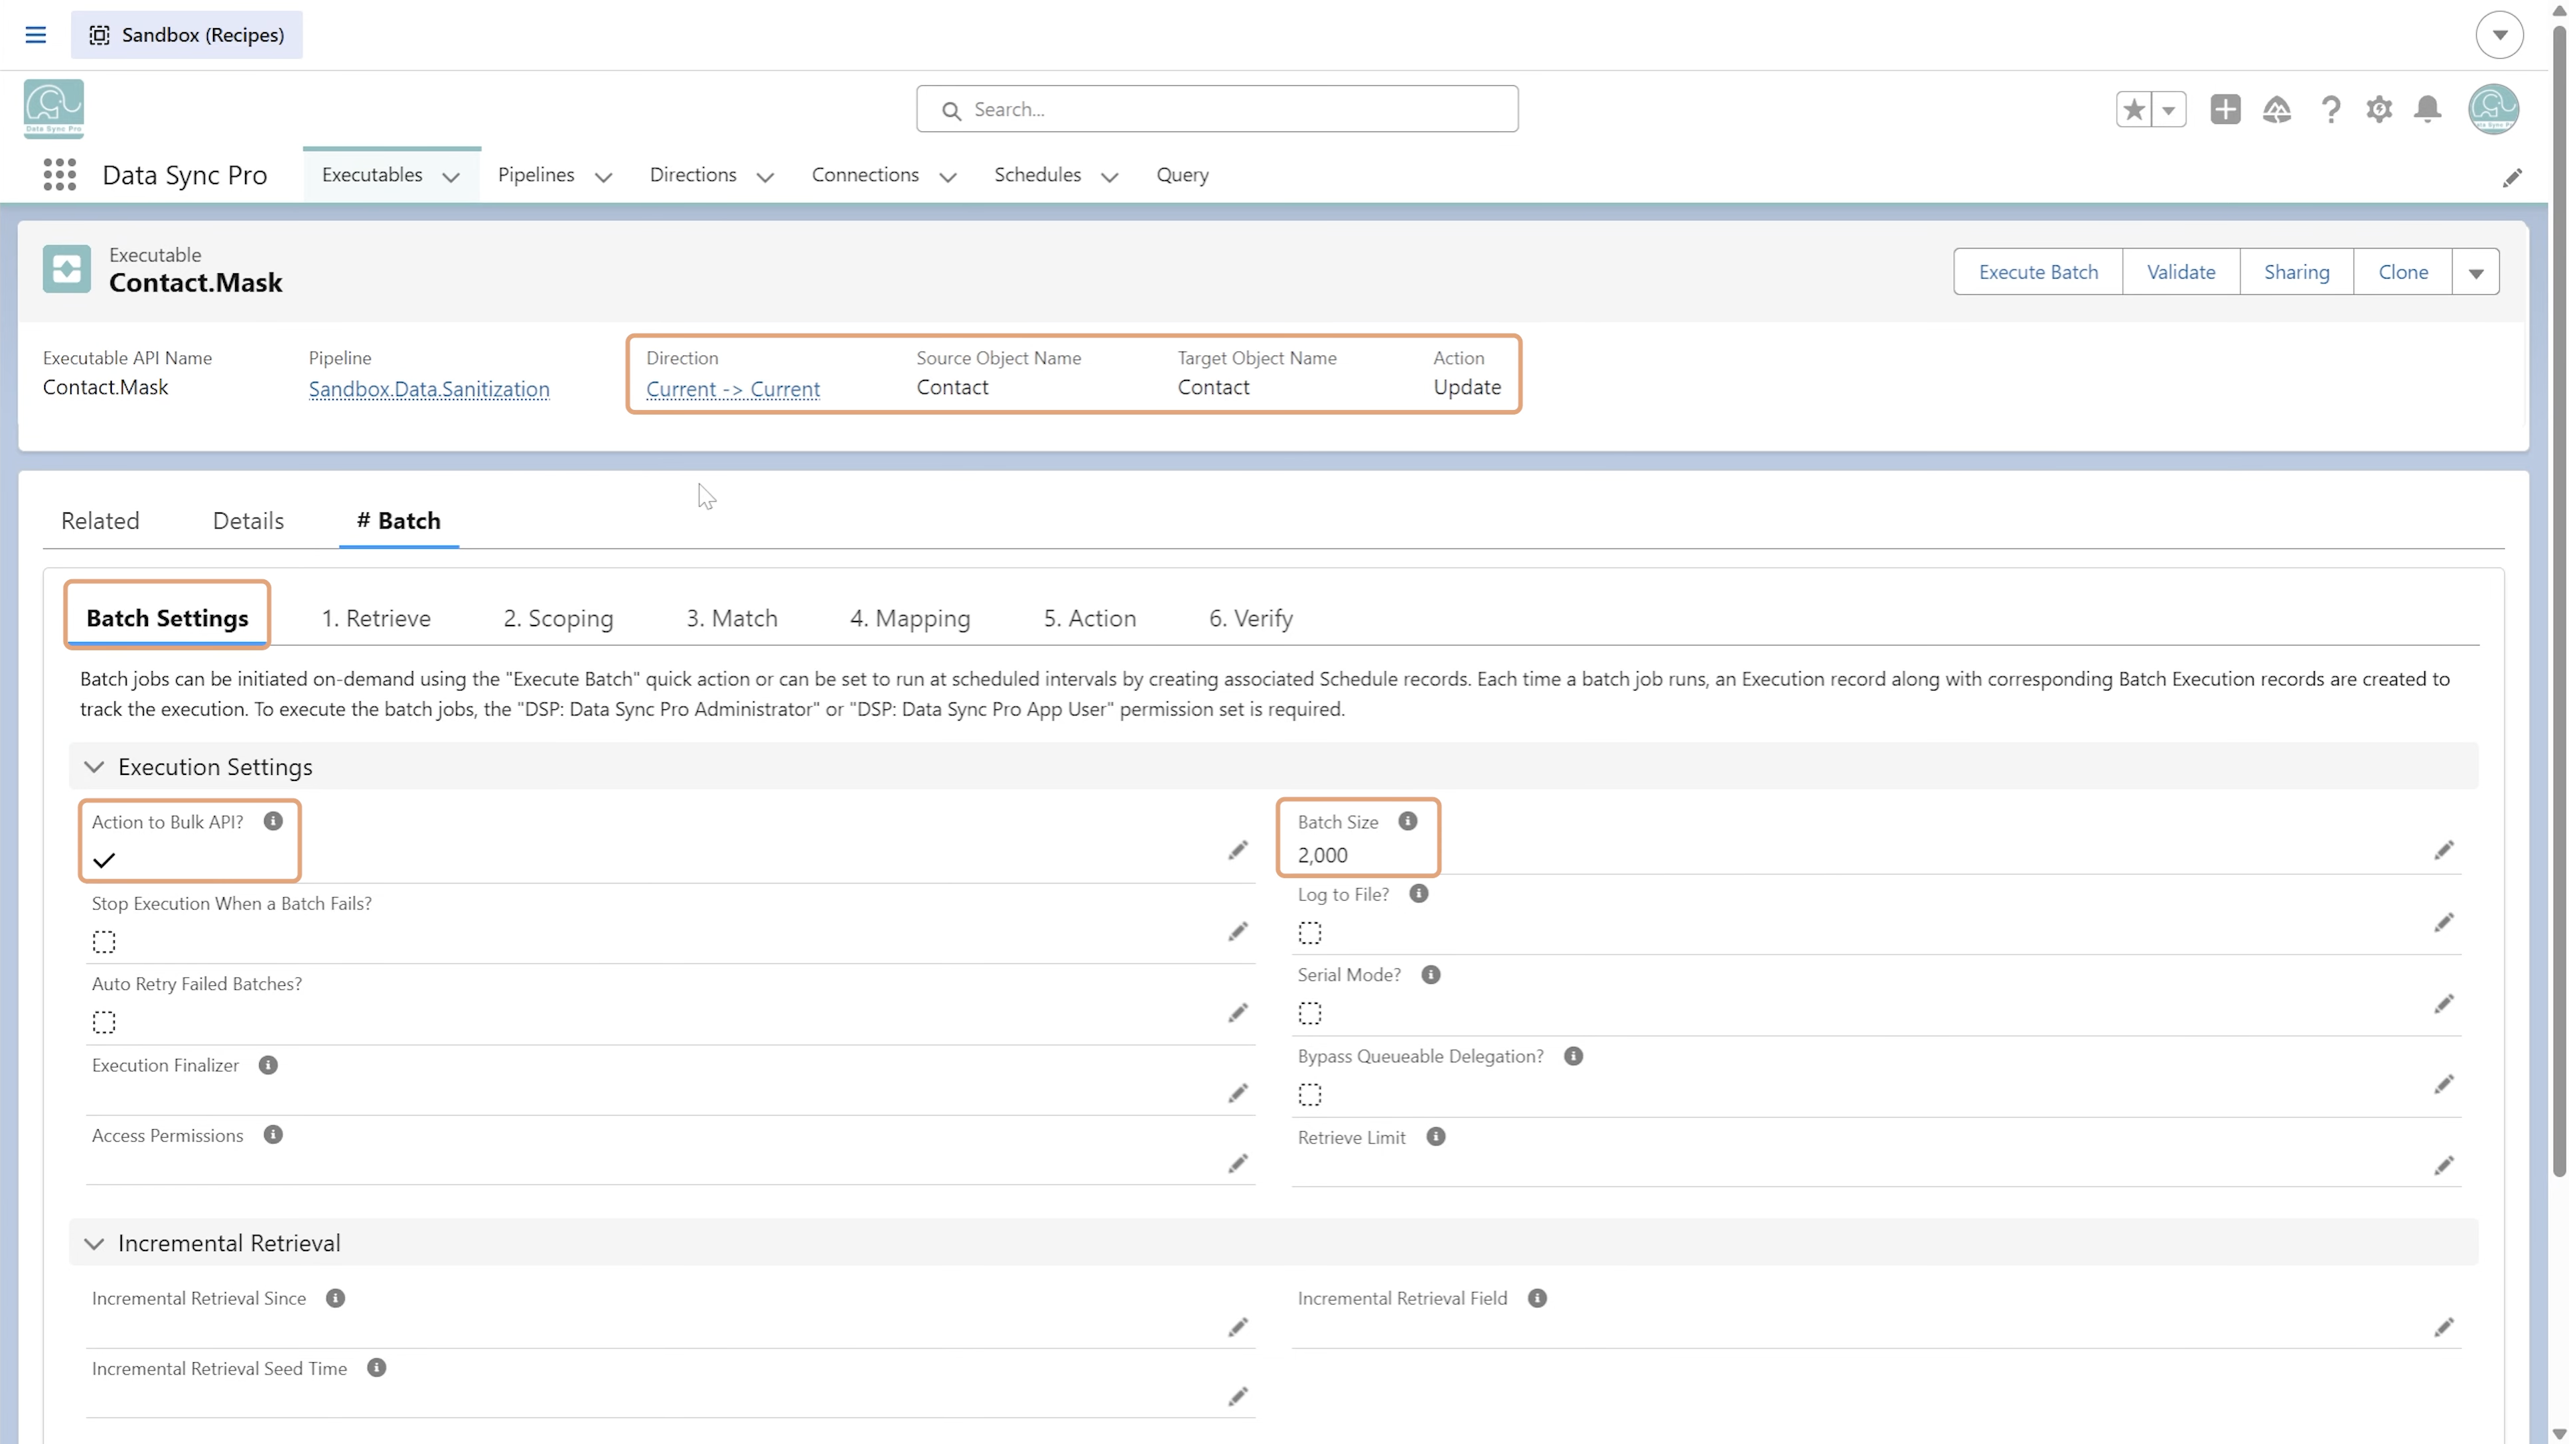2569x1444 pixels.
Task: Collapse the Execution Settings section
Action: click(x=94, y=767)
